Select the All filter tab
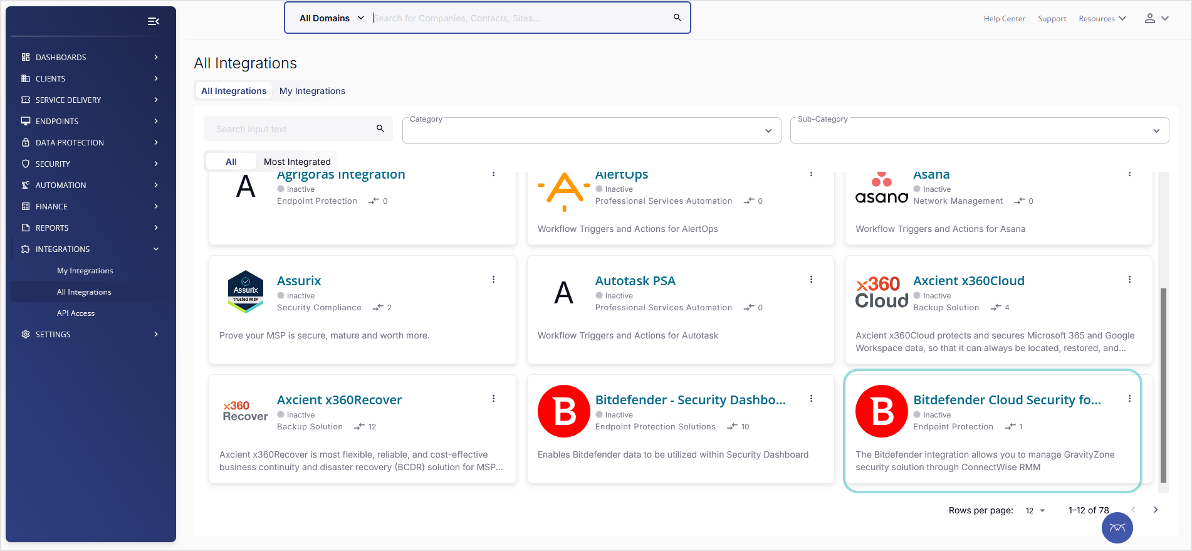This screenshot has width=1192, height=551. pyautogui.click(x=231, y=162)
